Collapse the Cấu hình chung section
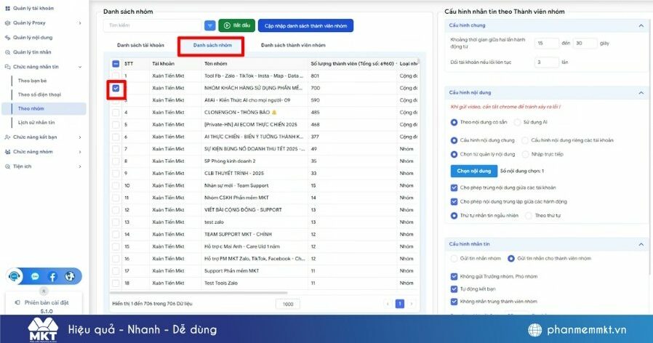Image resolution: width=653 pixels, height=343 pixels. coord(641,26)
